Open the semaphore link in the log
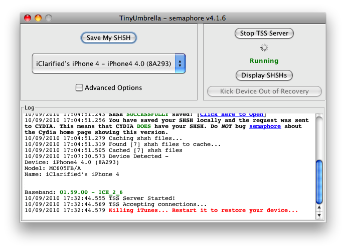This screenshot has width=346, height=250. [265, 126]
